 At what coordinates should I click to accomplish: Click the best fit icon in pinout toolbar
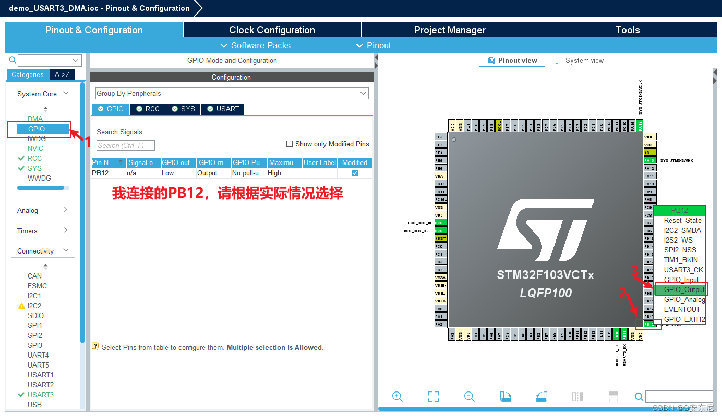pos(433,396)
